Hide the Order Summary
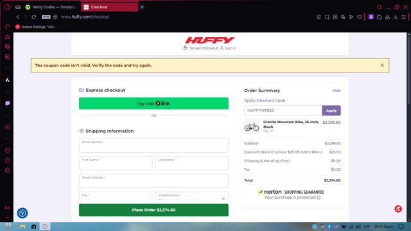 coord(337,90)
